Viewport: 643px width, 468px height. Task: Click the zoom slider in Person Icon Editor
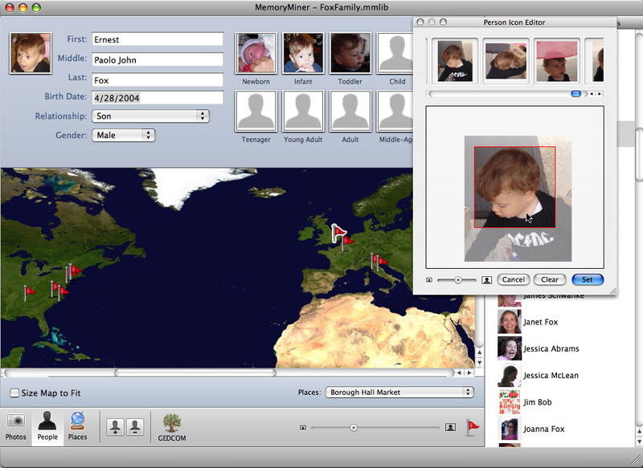tap(458, 280)
